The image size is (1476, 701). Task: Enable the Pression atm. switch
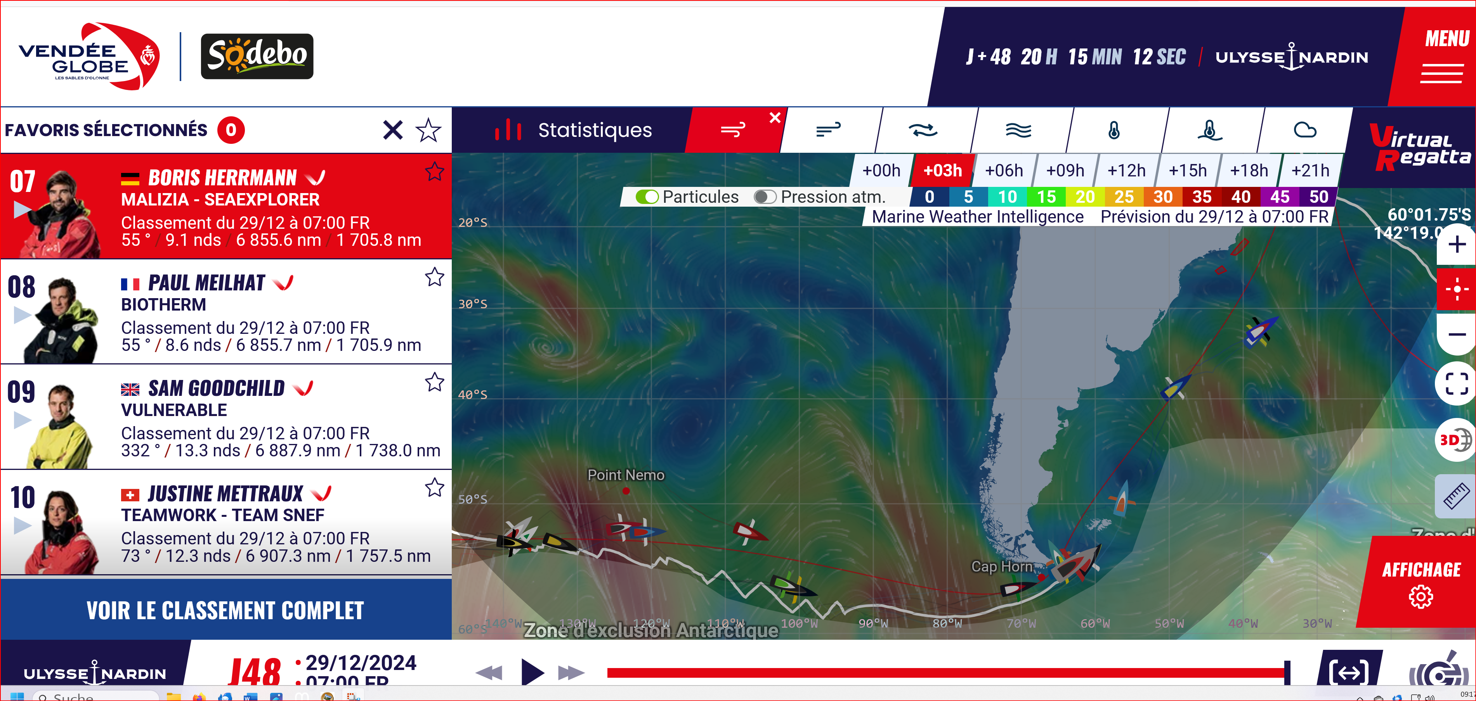coord(765,197)
